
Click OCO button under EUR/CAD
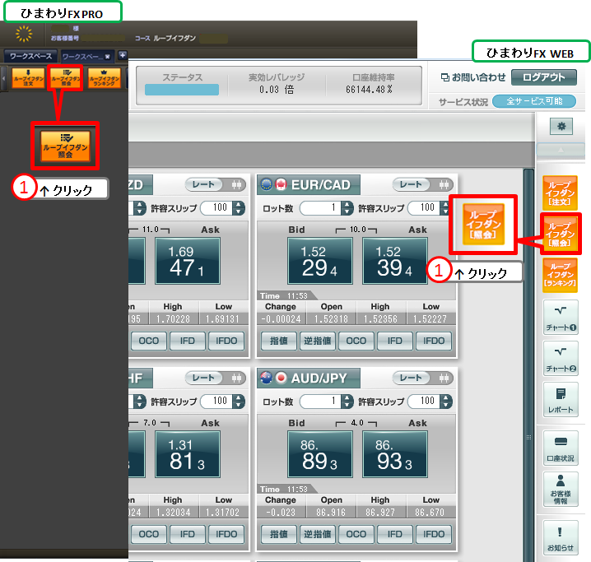pyautogui.click(x=356, y=341)
